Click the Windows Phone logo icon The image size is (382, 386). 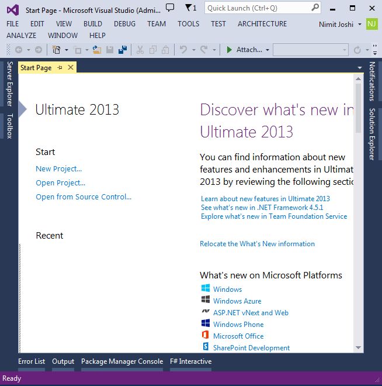click(x=206, y=323)
